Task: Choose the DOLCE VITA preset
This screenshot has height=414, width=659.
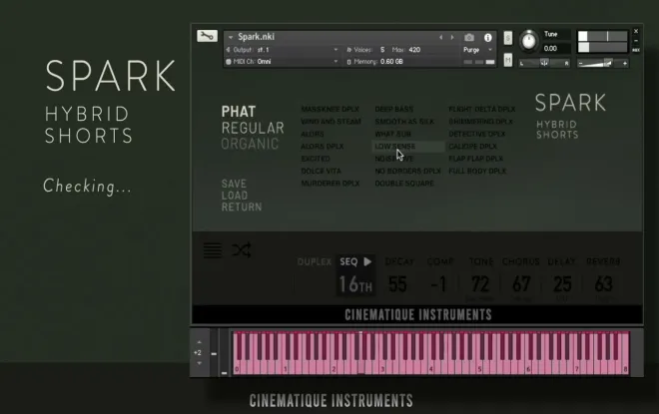Action: click(x=321, y=171)
